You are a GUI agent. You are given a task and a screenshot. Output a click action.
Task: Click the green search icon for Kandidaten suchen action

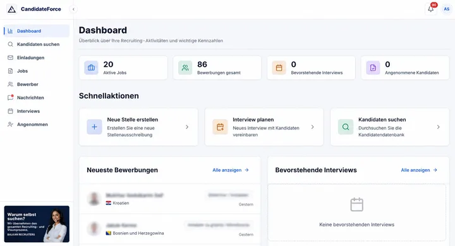[x=346, y=127]
